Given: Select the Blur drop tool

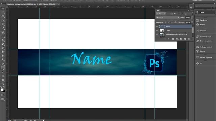Looking at the screenshot, I should pos(3,56).
